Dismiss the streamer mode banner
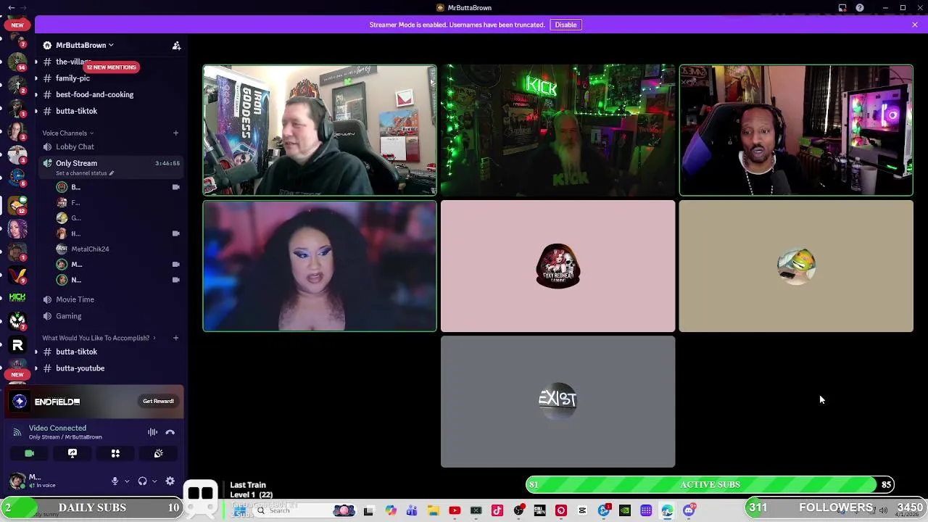Viewport: 928px width, 522px height. click(x=915, y=25)
